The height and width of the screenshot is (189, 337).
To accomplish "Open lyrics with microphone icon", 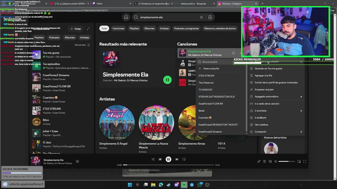I will point(259,161).
